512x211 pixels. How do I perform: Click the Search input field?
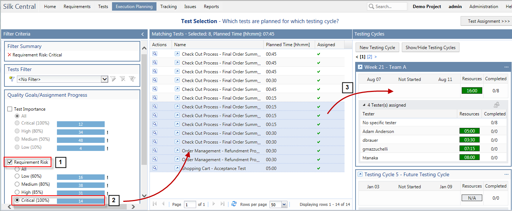pos(390,7)
